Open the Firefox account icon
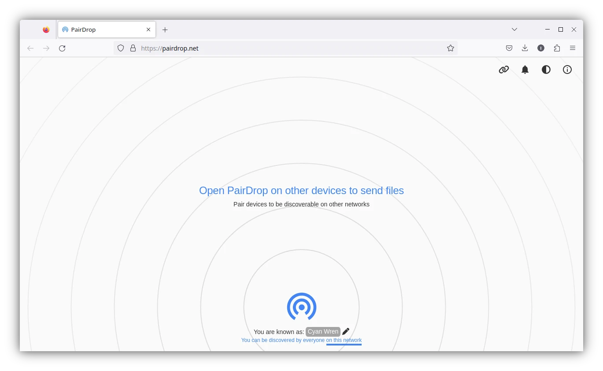This screenshot has width=603, height=371. (541, 48)
